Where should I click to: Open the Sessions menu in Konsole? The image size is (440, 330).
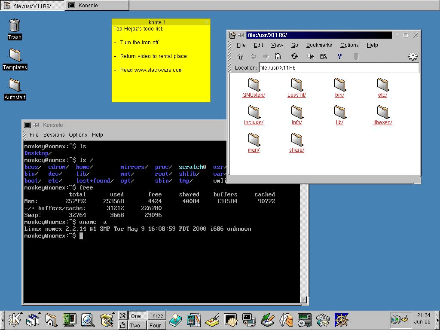point(54,135)
